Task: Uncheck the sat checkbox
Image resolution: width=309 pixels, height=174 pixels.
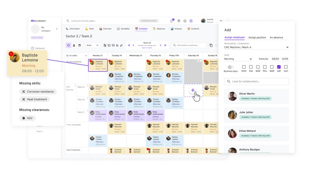Action: pos(279,67)
